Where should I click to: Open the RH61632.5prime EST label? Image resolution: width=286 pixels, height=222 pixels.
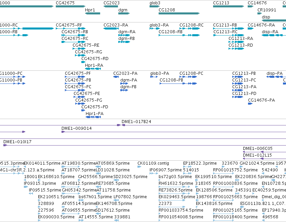[176, 183]
